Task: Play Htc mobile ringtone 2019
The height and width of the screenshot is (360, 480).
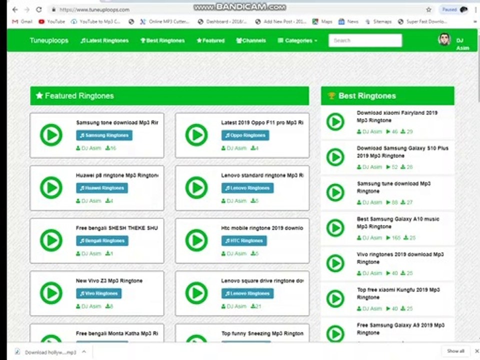Action: (x=196, y=240)
